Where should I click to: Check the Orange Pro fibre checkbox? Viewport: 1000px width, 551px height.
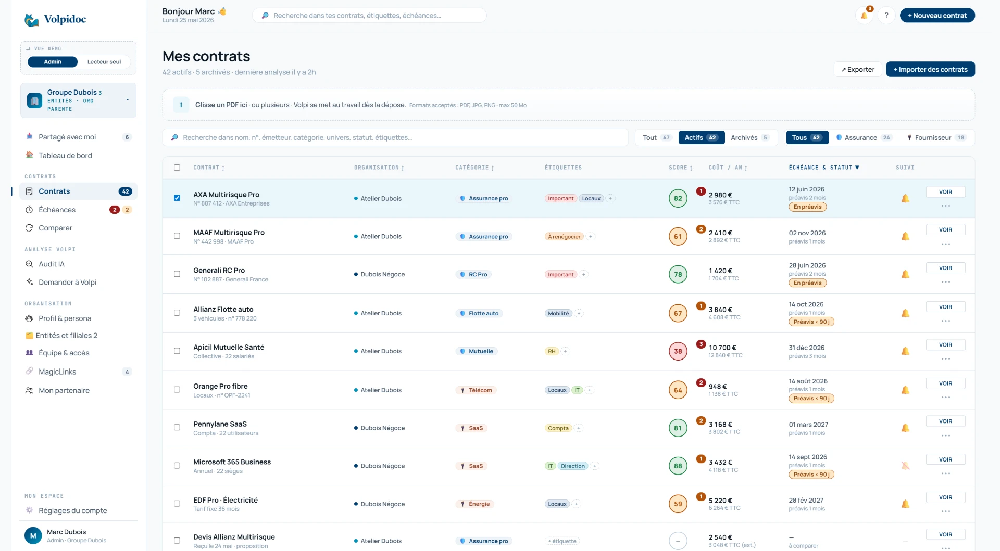pyautogui.click(x=177, y=390)
